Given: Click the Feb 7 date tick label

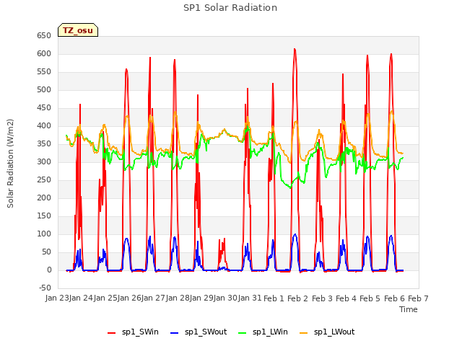Looking at the screenshot, I should (x=418, y=298).
